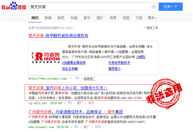Open 搜索工具 filter options
This screenshot has height=132, width=193.
click(151, 28)
